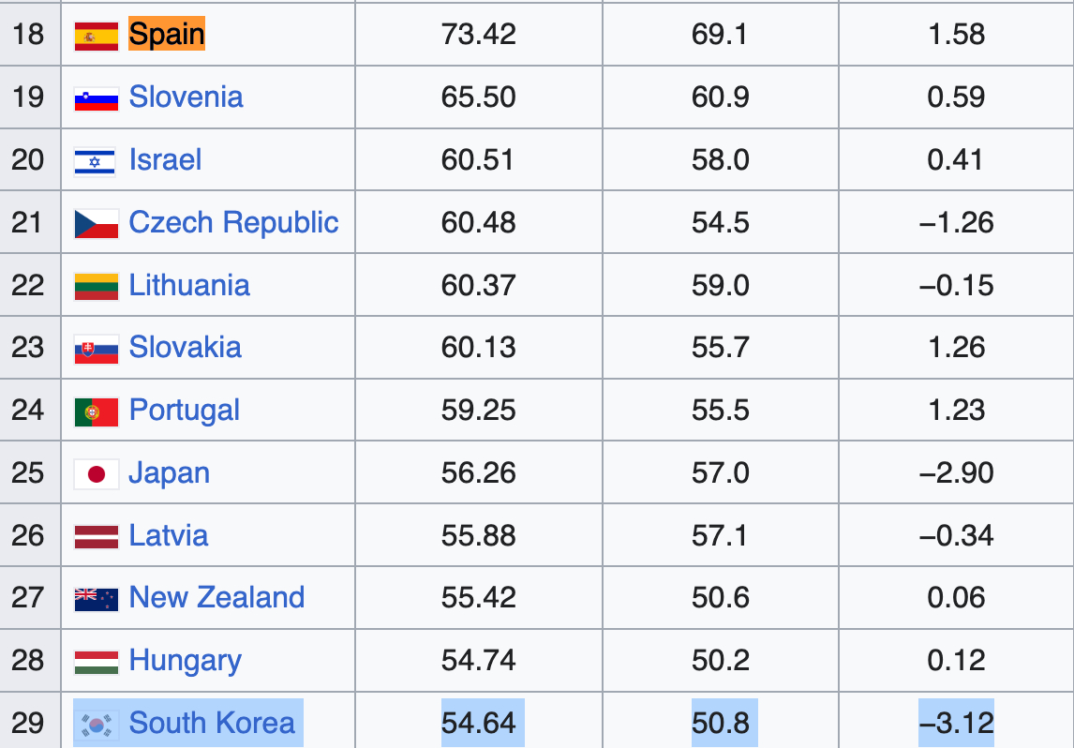Click the Lithuania flag icon
This screenshot has height=748, width=1074.
pos(96,287)
